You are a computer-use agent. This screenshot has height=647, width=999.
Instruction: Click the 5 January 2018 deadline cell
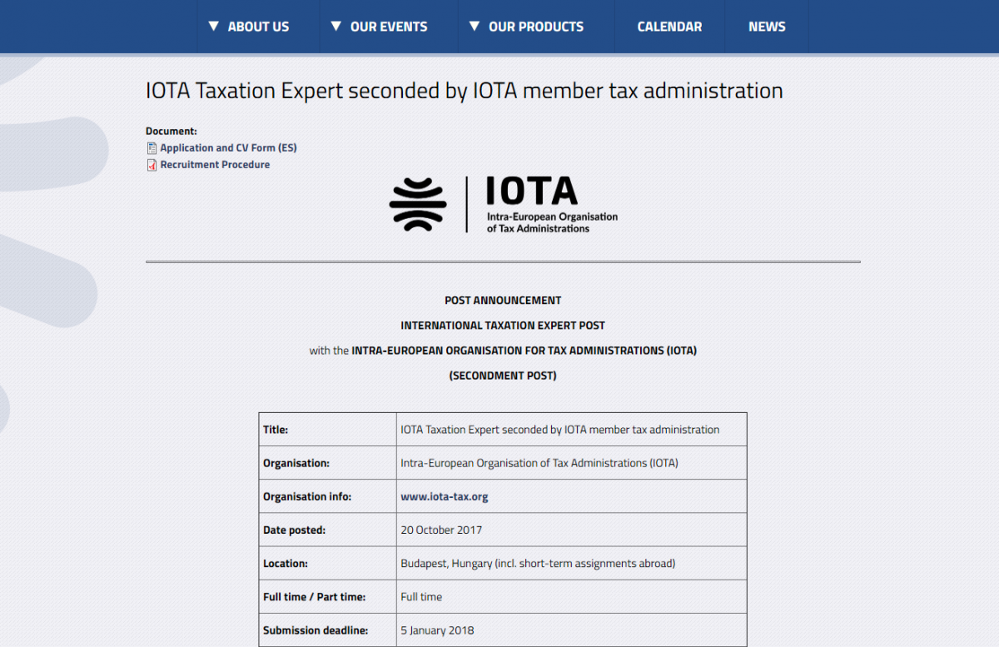coord(437,630)
